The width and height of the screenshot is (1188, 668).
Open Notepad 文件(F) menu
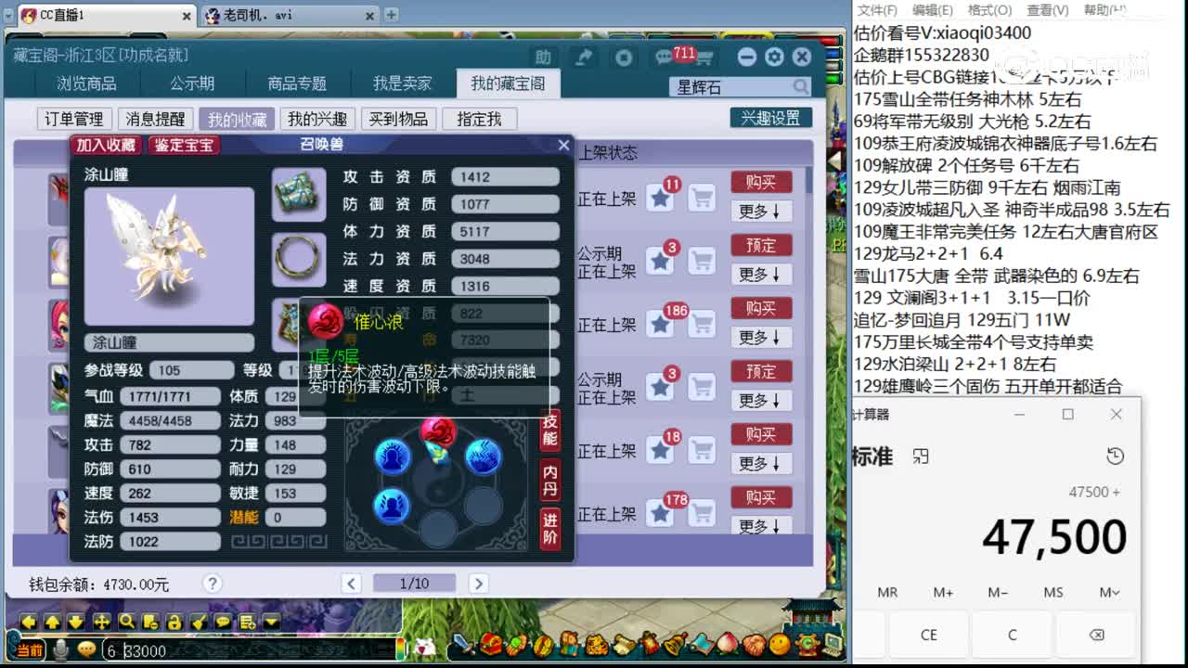tap(877, 10)
